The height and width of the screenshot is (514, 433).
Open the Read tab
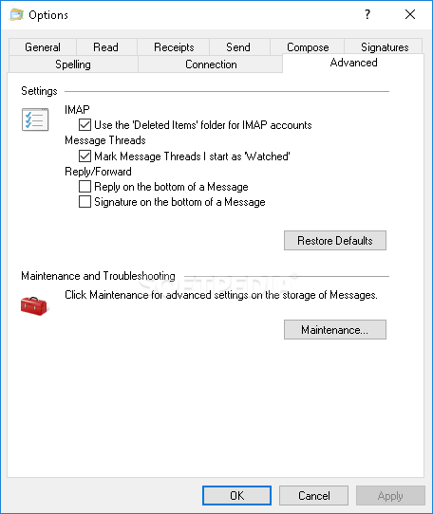(x=106, y=47)
